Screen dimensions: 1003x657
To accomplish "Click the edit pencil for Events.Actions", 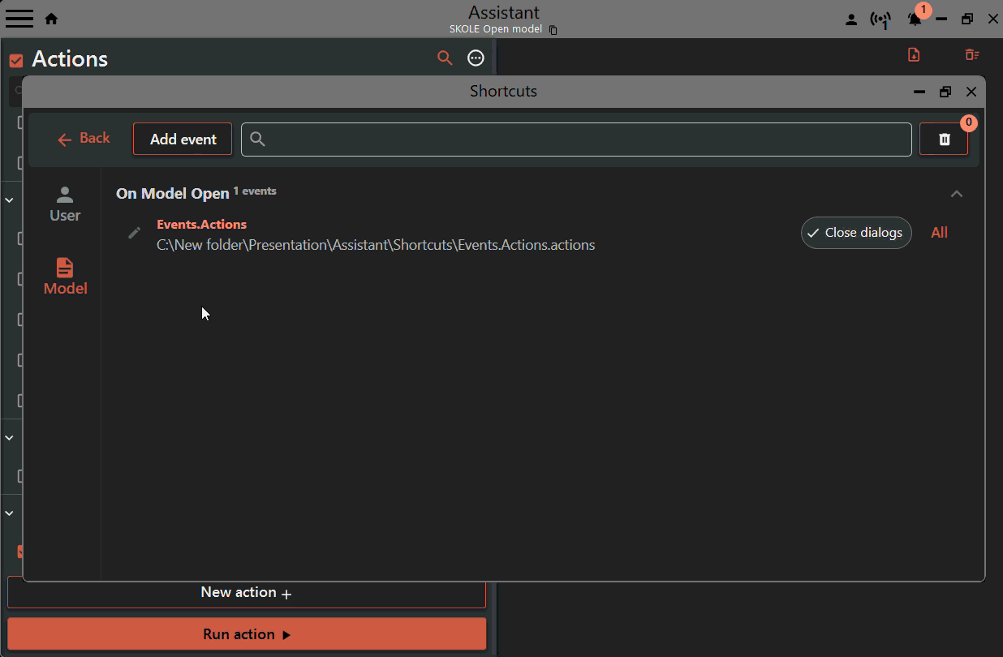I will tap(135, 233).
